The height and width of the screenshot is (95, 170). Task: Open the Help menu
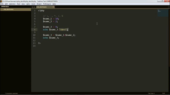click(x=54, y=4)
